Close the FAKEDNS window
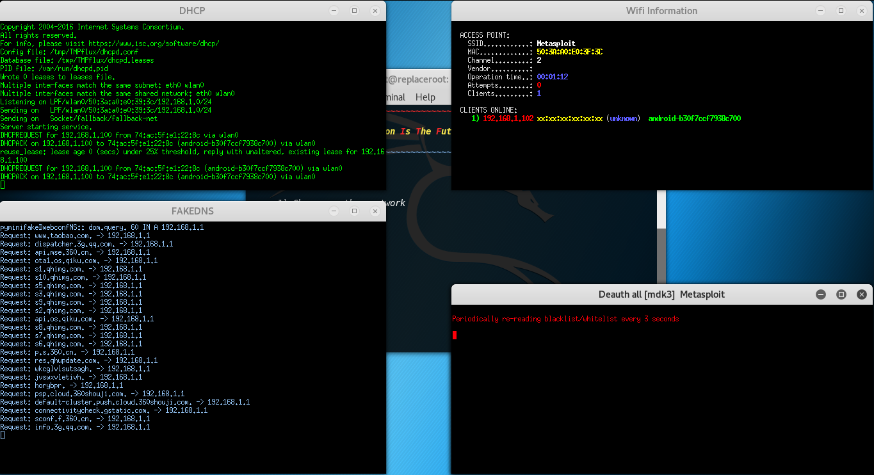This screenshot has height=475, width=874. (x=375, y=211)
